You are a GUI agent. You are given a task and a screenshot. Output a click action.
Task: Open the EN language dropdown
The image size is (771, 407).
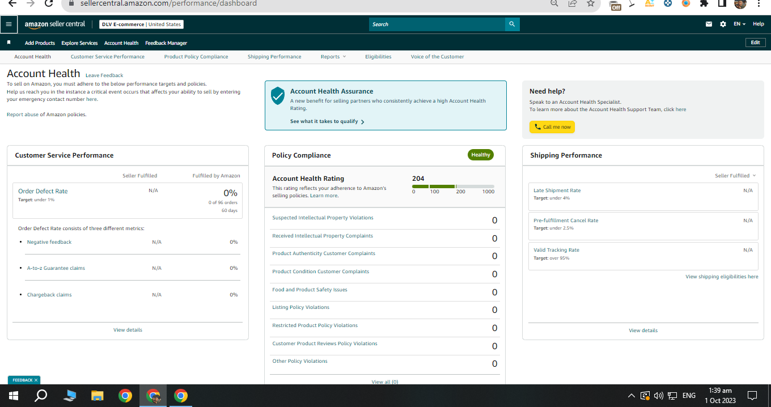coord(739,24)
